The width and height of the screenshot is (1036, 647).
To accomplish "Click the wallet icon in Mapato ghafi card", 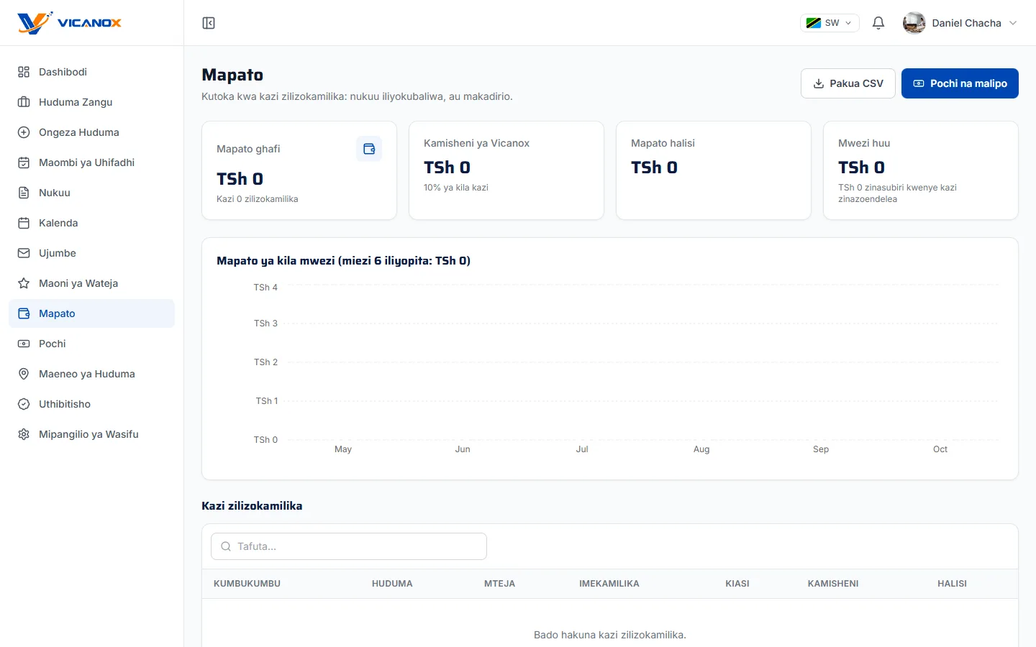I will tap(369, 149).
